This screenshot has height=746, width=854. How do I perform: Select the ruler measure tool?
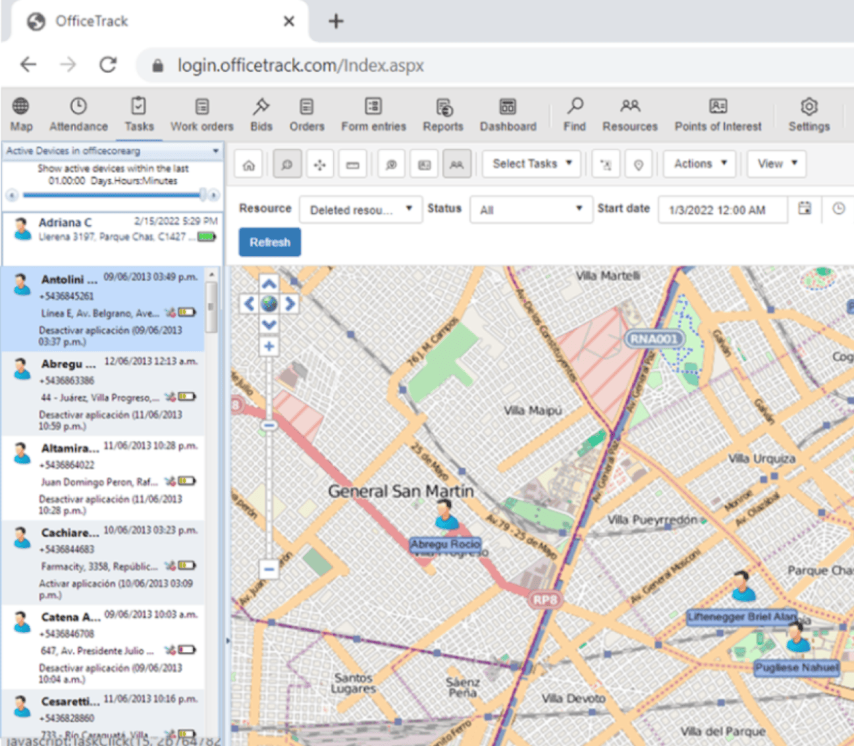pyautogui.click(x=353, y=165)
